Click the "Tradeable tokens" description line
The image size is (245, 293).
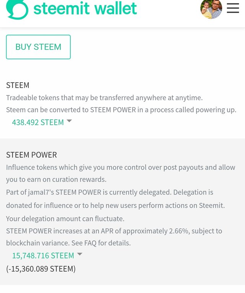[104, 98]
